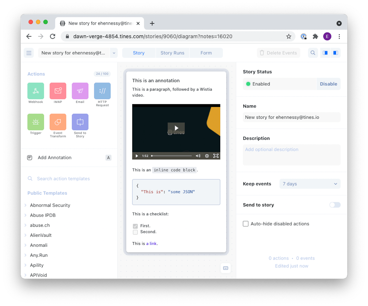The height and width of the screenshot is (306, 368).
Task: Click the video progress slider
Action: pos(172,156)
